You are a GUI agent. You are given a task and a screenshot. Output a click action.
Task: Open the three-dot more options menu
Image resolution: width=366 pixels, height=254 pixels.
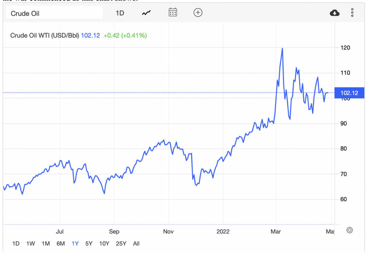[x=352, y=12]
